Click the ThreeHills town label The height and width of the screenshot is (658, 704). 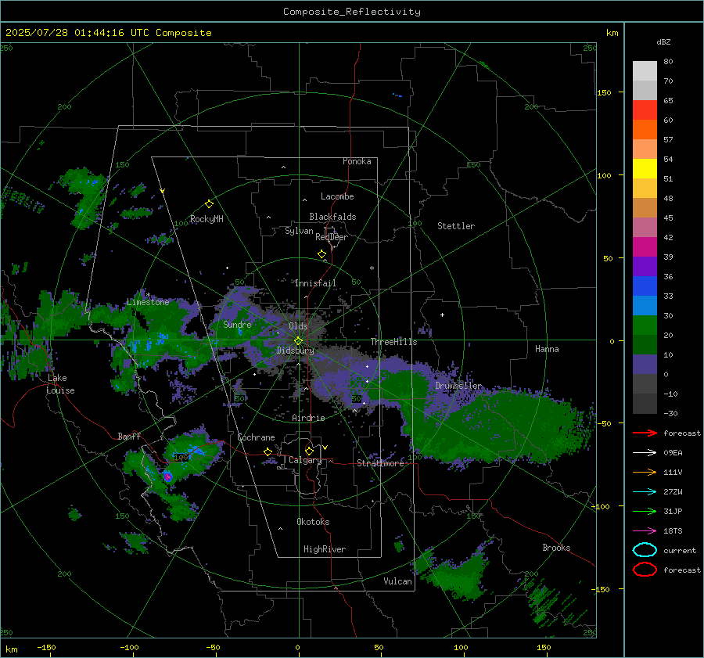tap(393, 342)
